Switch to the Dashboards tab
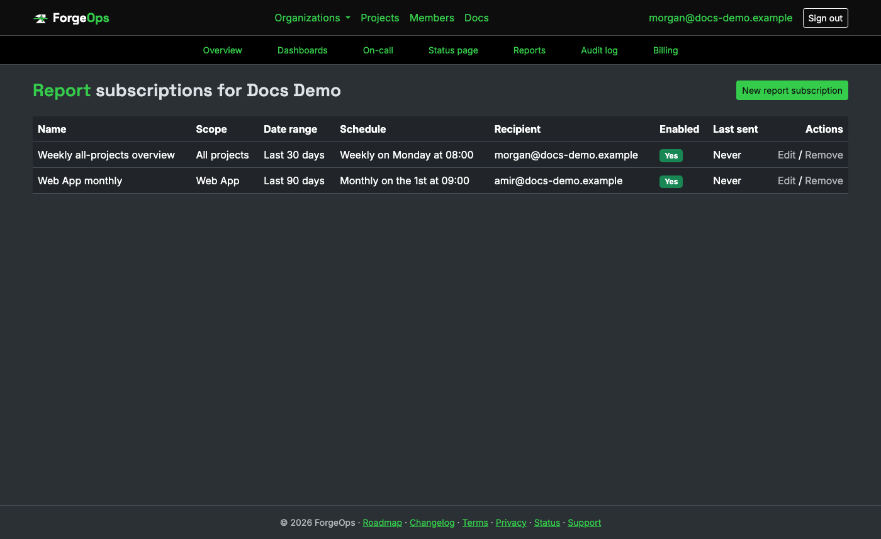This screenshot has height=539, width=881. 302,50
